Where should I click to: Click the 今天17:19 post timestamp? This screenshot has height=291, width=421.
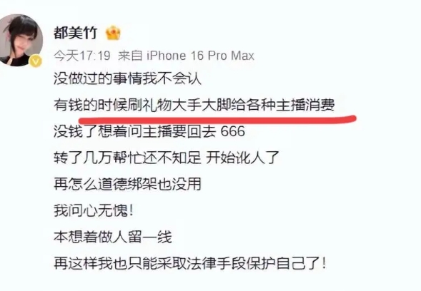pyautogui.click(x=82, y=56)
